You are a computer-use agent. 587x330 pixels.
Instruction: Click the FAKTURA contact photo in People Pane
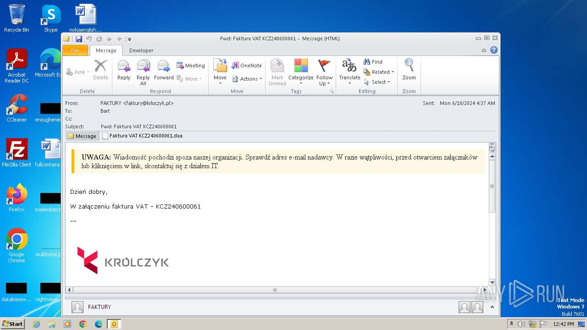click(x=78, y=307)
